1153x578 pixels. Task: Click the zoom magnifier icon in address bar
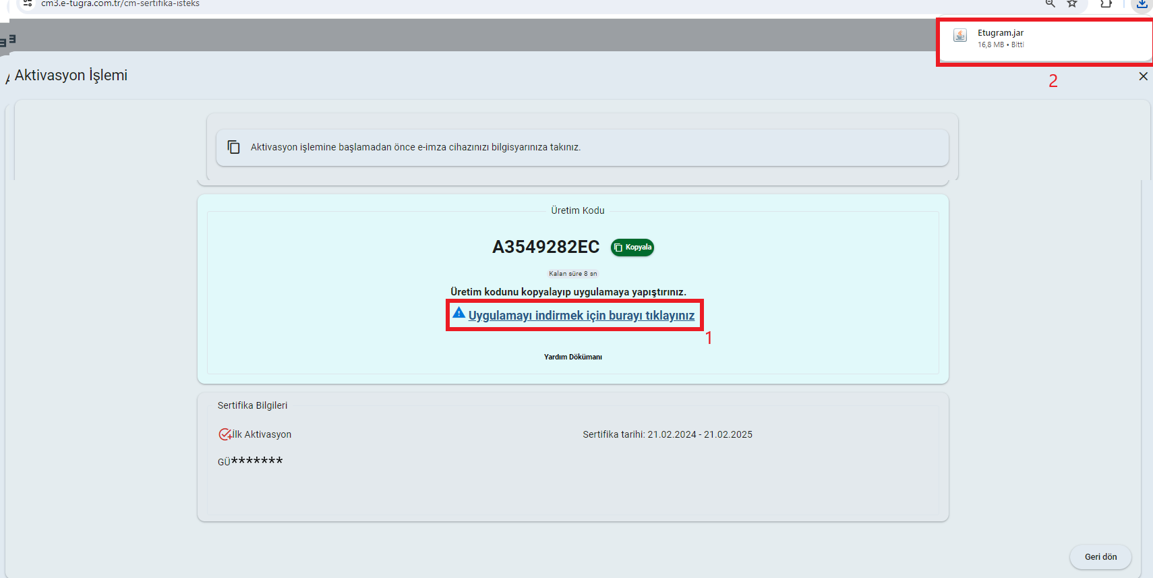1050,3
